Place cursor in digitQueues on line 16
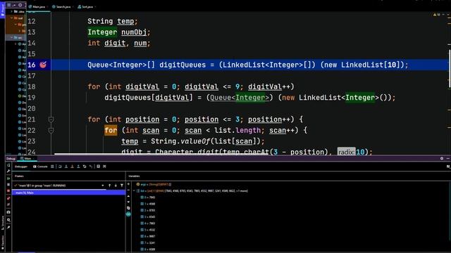 pos(183,65)
